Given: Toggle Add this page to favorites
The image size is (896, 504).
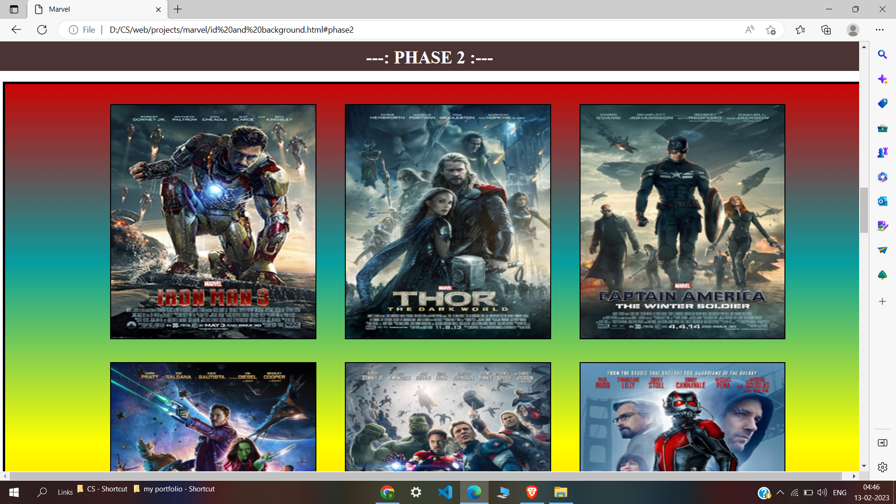Looking at the screenshot, I should pyautogui.click(x=772, y=29).
